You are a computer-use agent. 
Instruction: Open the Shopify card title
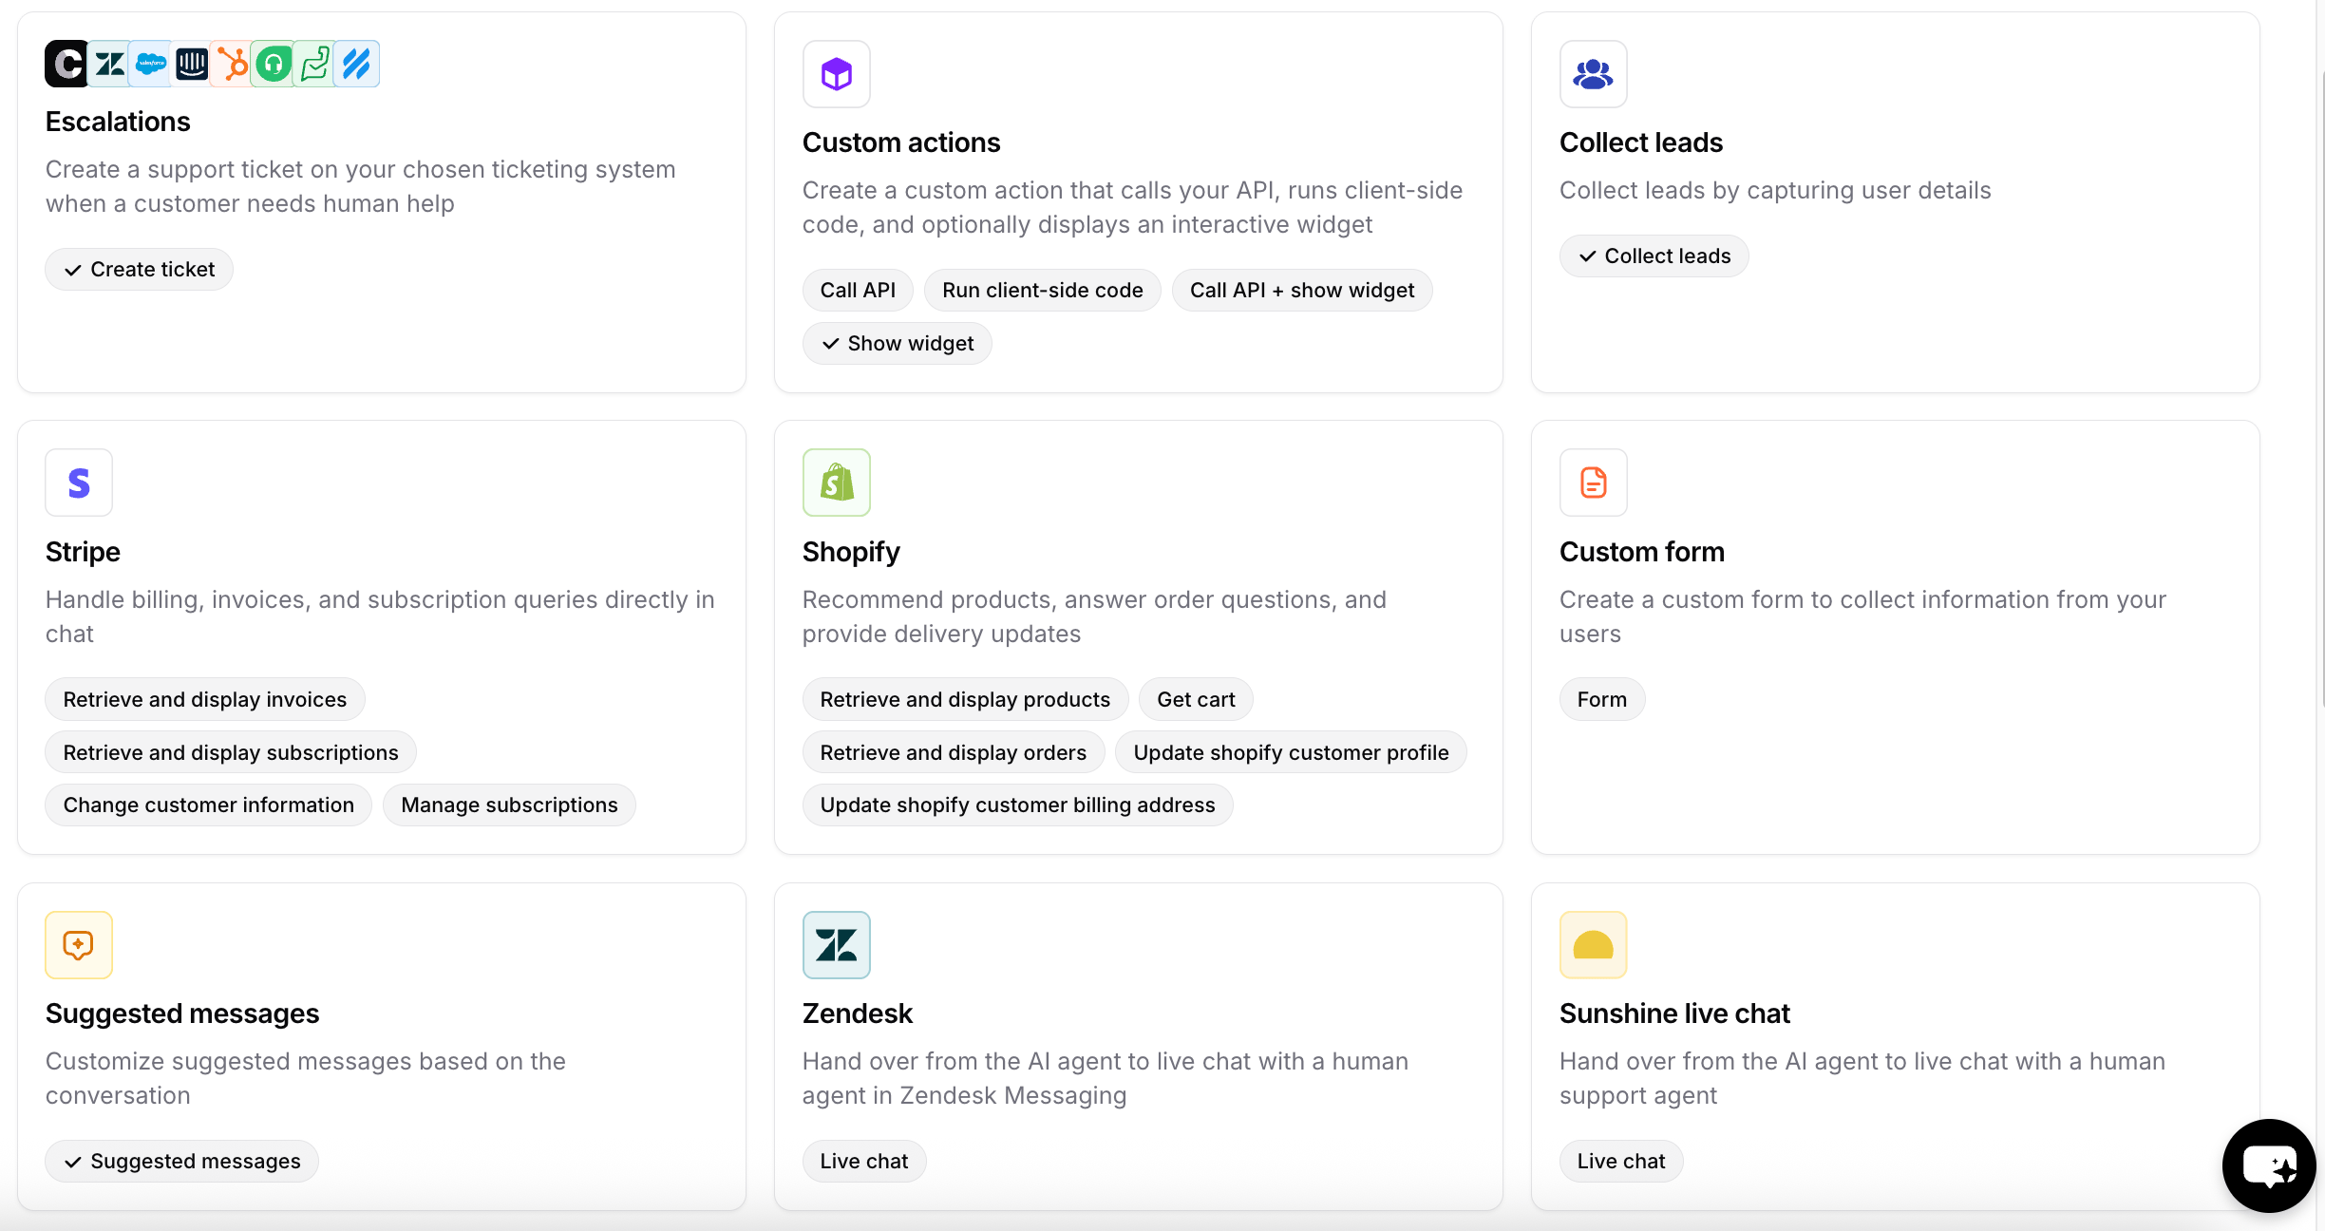tap(851, 552)
